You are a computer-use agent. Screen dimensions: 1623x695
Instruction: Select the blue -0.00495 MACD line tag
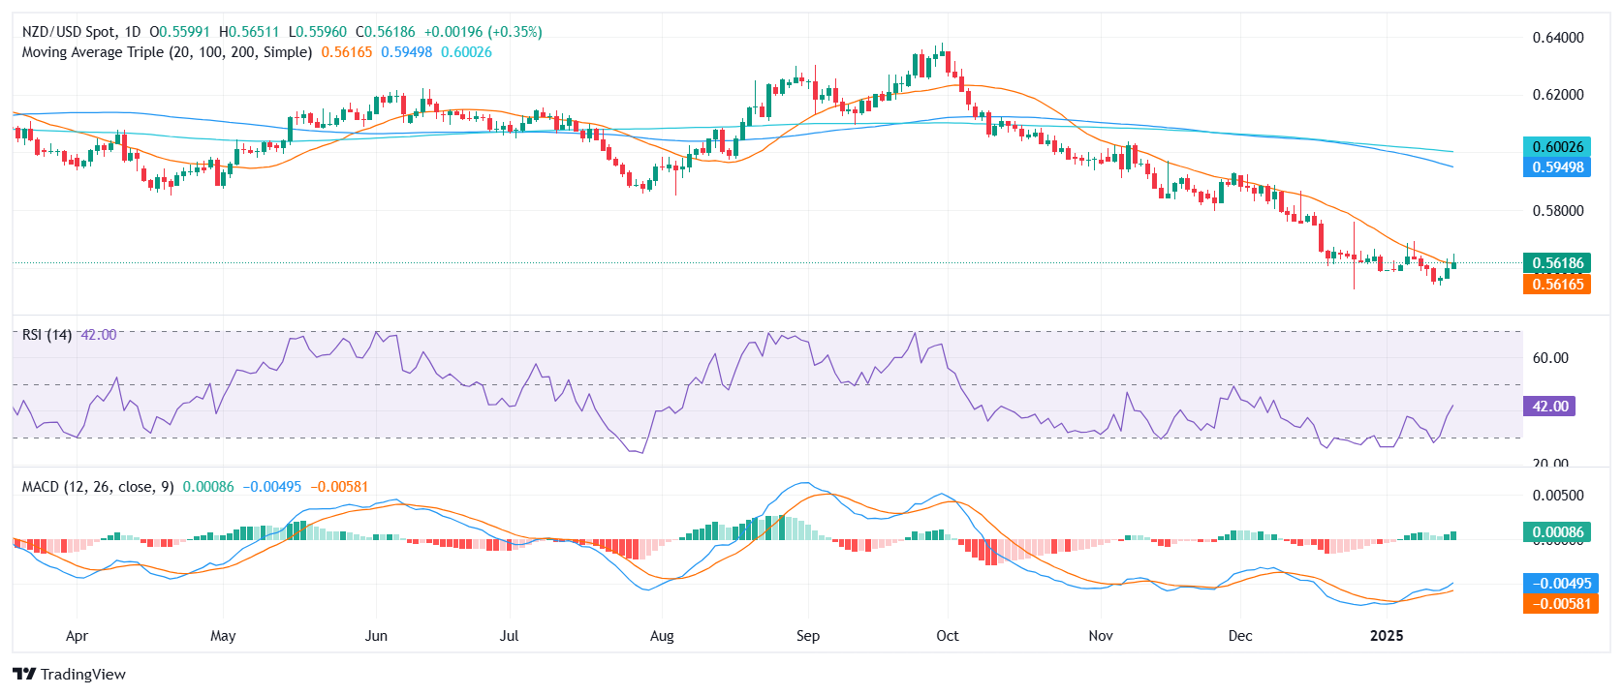1560,584
